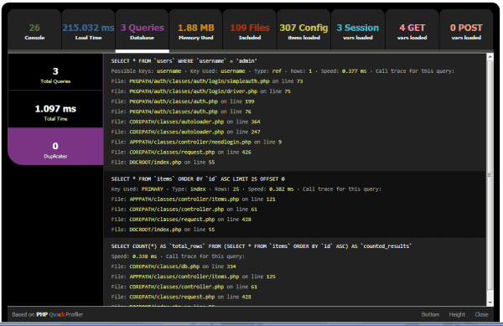Select the 3 Queries Database tab
Screen dimensions: 503x326
[143, 30]
